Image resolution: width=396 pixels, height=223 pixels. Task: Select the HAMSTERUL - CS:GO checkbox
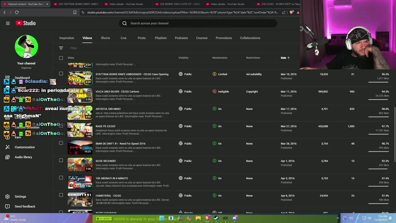pos(61,195)
